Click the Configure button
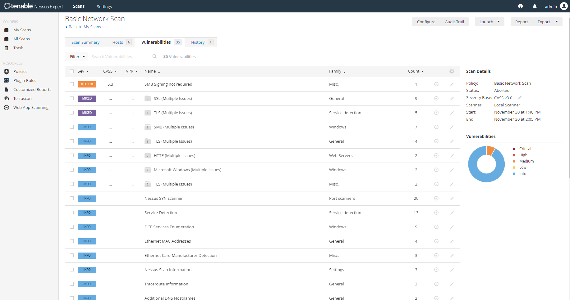Viewport: 570px width, 300px height. tap(426, 22)
